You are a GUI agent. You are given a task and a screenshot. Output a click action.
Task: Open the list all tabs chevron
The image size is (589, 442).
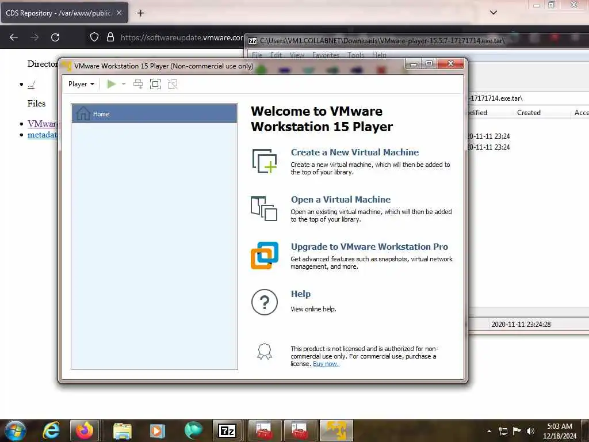tap(493, 13)
